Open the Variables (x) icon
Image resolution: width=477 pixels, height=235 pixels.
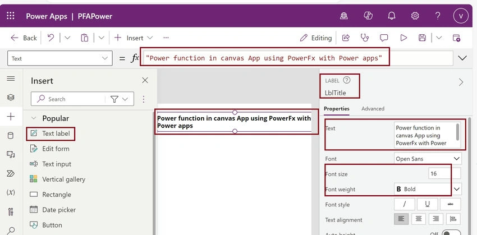[11, 192]
